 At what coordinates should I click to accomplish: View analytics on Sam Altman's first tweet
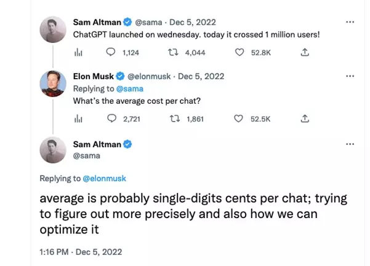(78, 53)
